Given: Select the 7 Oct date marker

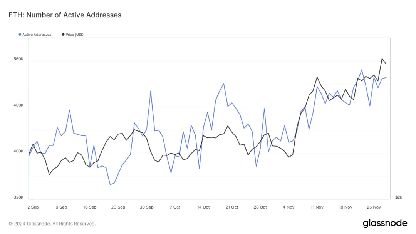Looking at the screenshot, I should point(175,207).
